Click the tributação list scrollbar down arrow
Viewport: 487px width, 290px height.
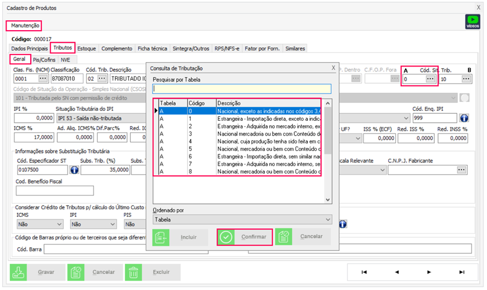click(328, 199)
